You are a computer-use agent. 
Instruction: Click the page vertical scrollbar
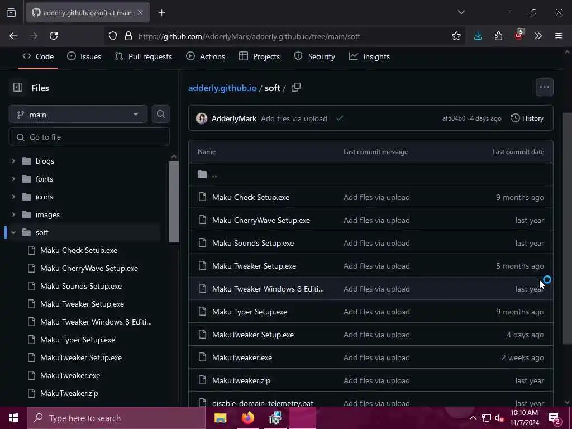tap(567, 228)
